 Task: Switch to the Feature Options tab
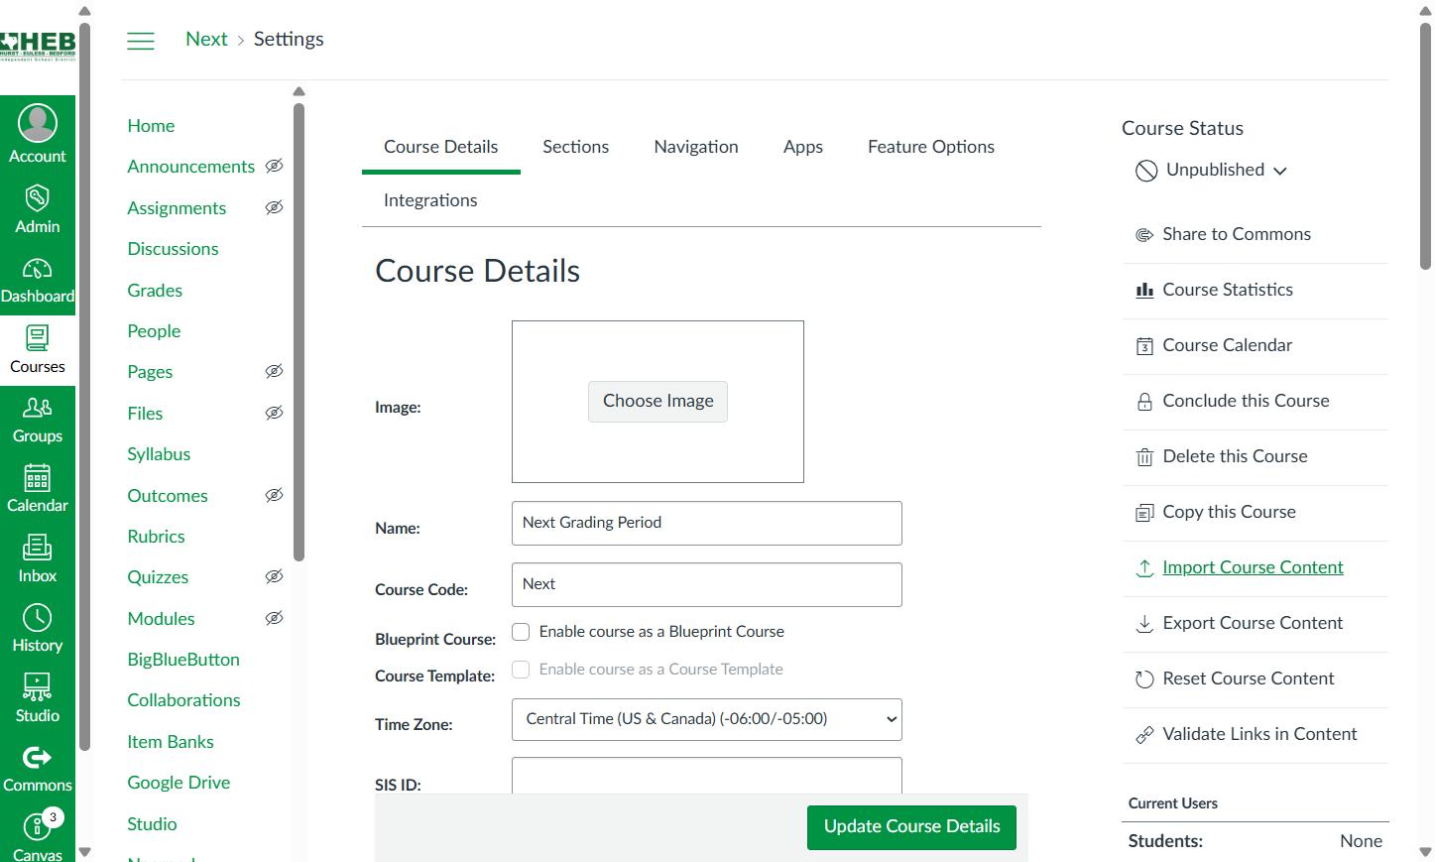[931, 147]
